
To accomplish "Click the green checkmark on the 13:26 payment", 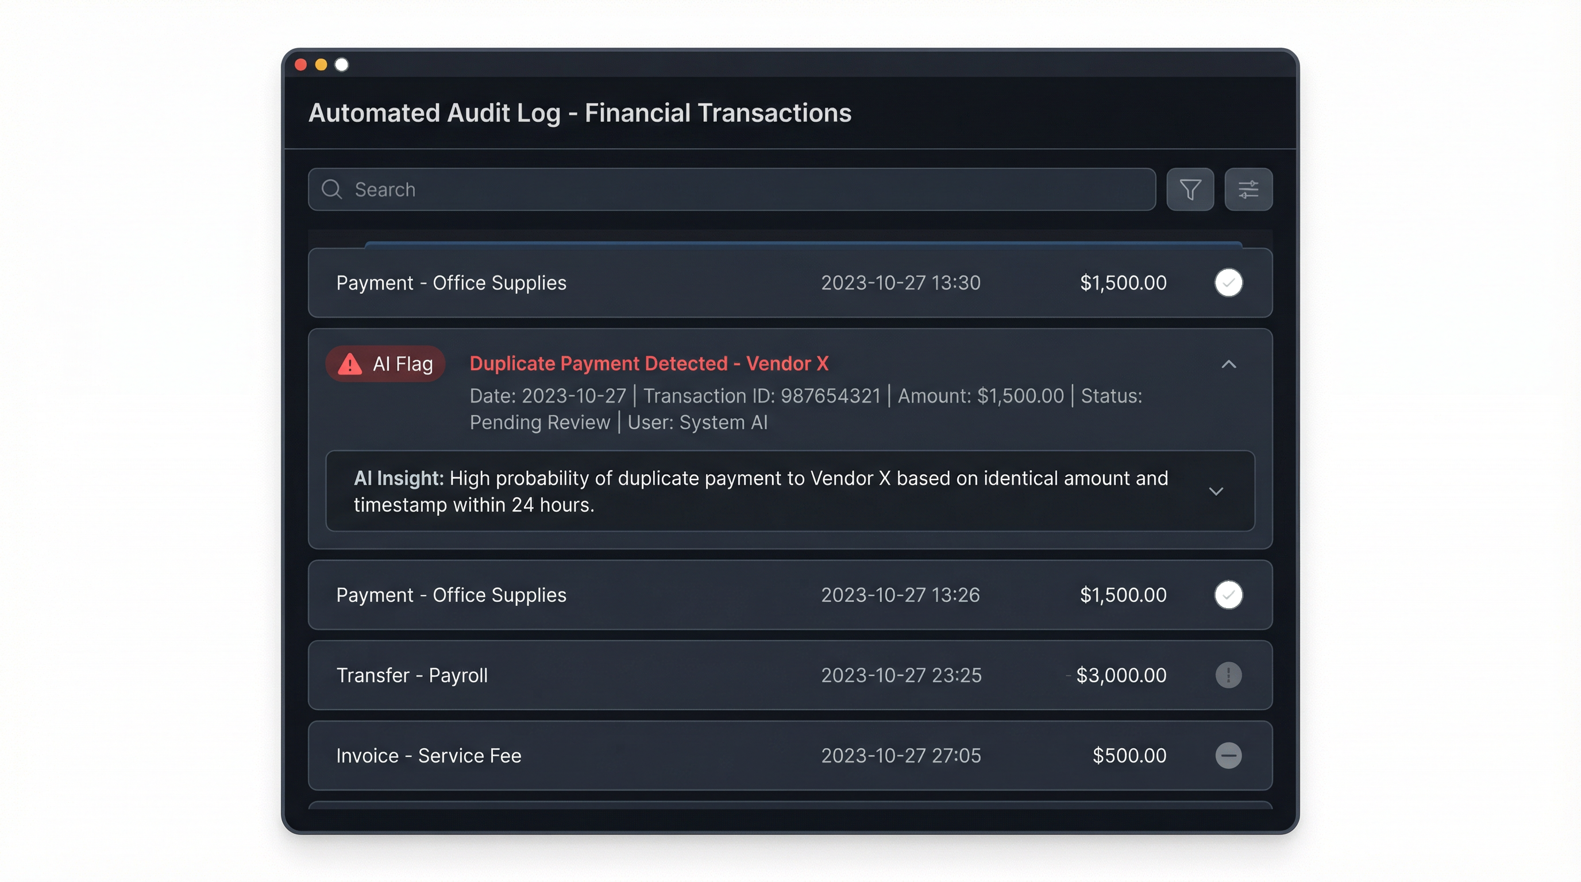I will click(1228, 594).
